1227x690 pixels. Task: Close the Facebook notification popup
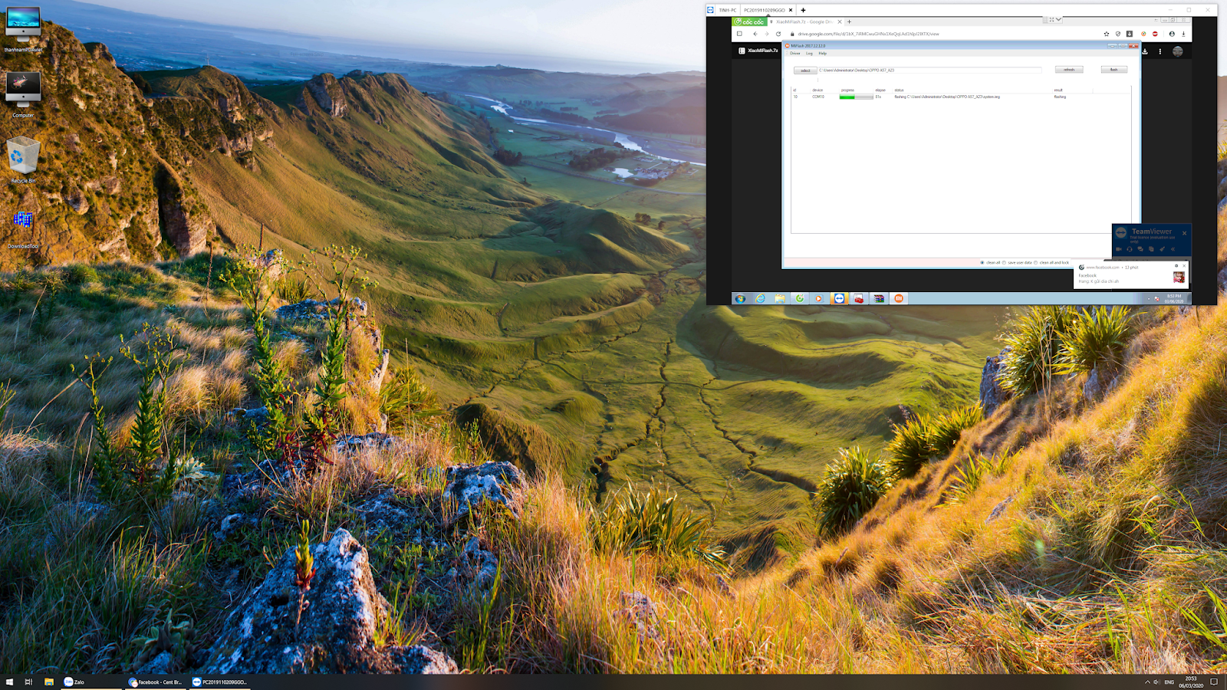coord(1184,266)
